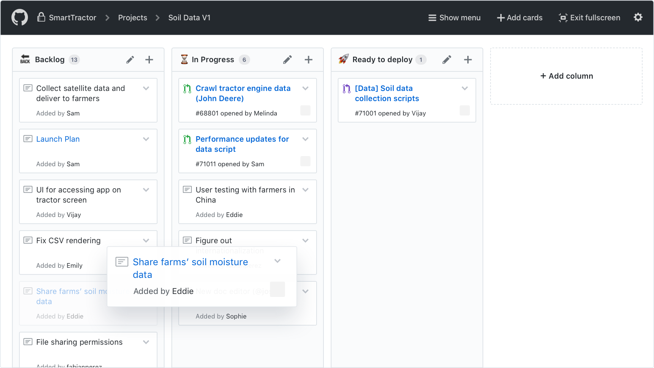Check the checkbox on issue #71001

pyautogui.click(x=464, y=110)
